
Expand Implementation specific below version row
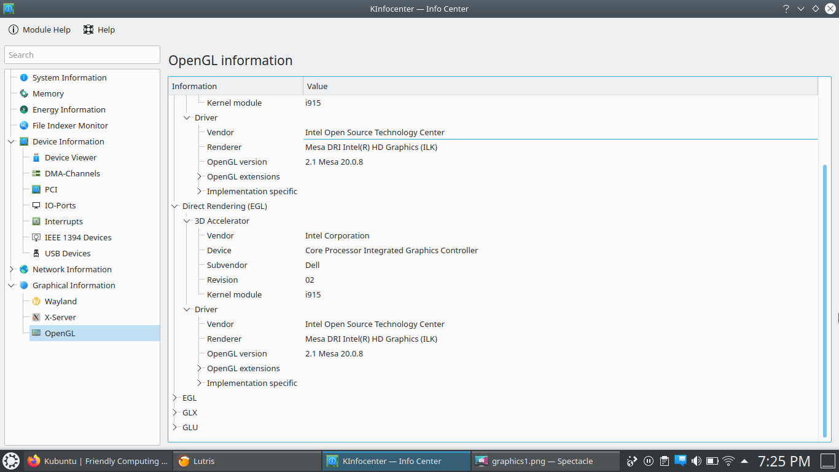coord(200,383)
